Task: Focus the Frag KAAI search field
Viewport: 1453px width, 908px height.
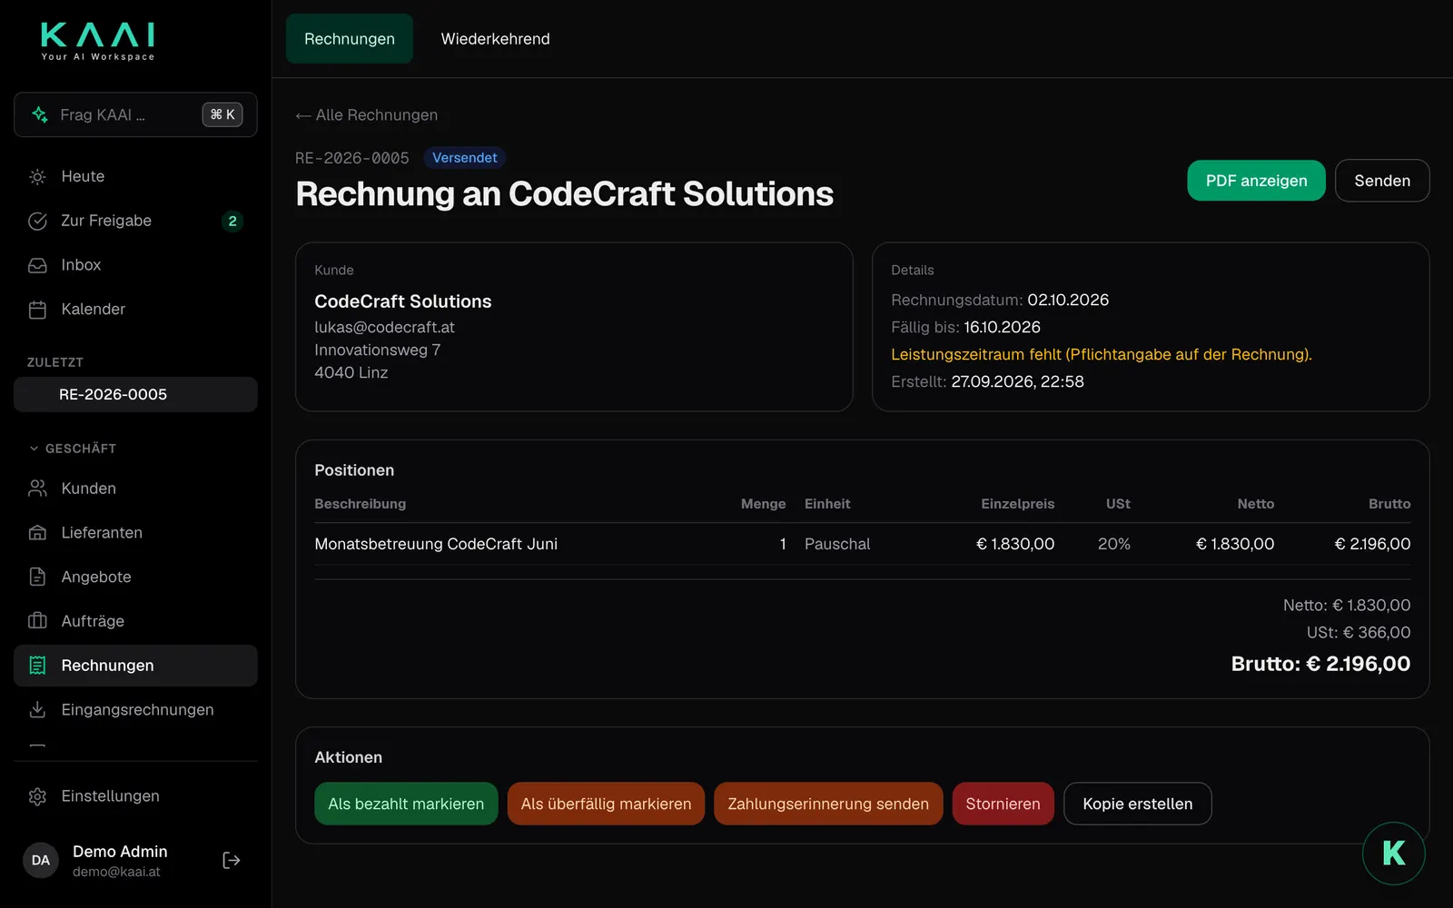Action: click(x=135, y=114)
